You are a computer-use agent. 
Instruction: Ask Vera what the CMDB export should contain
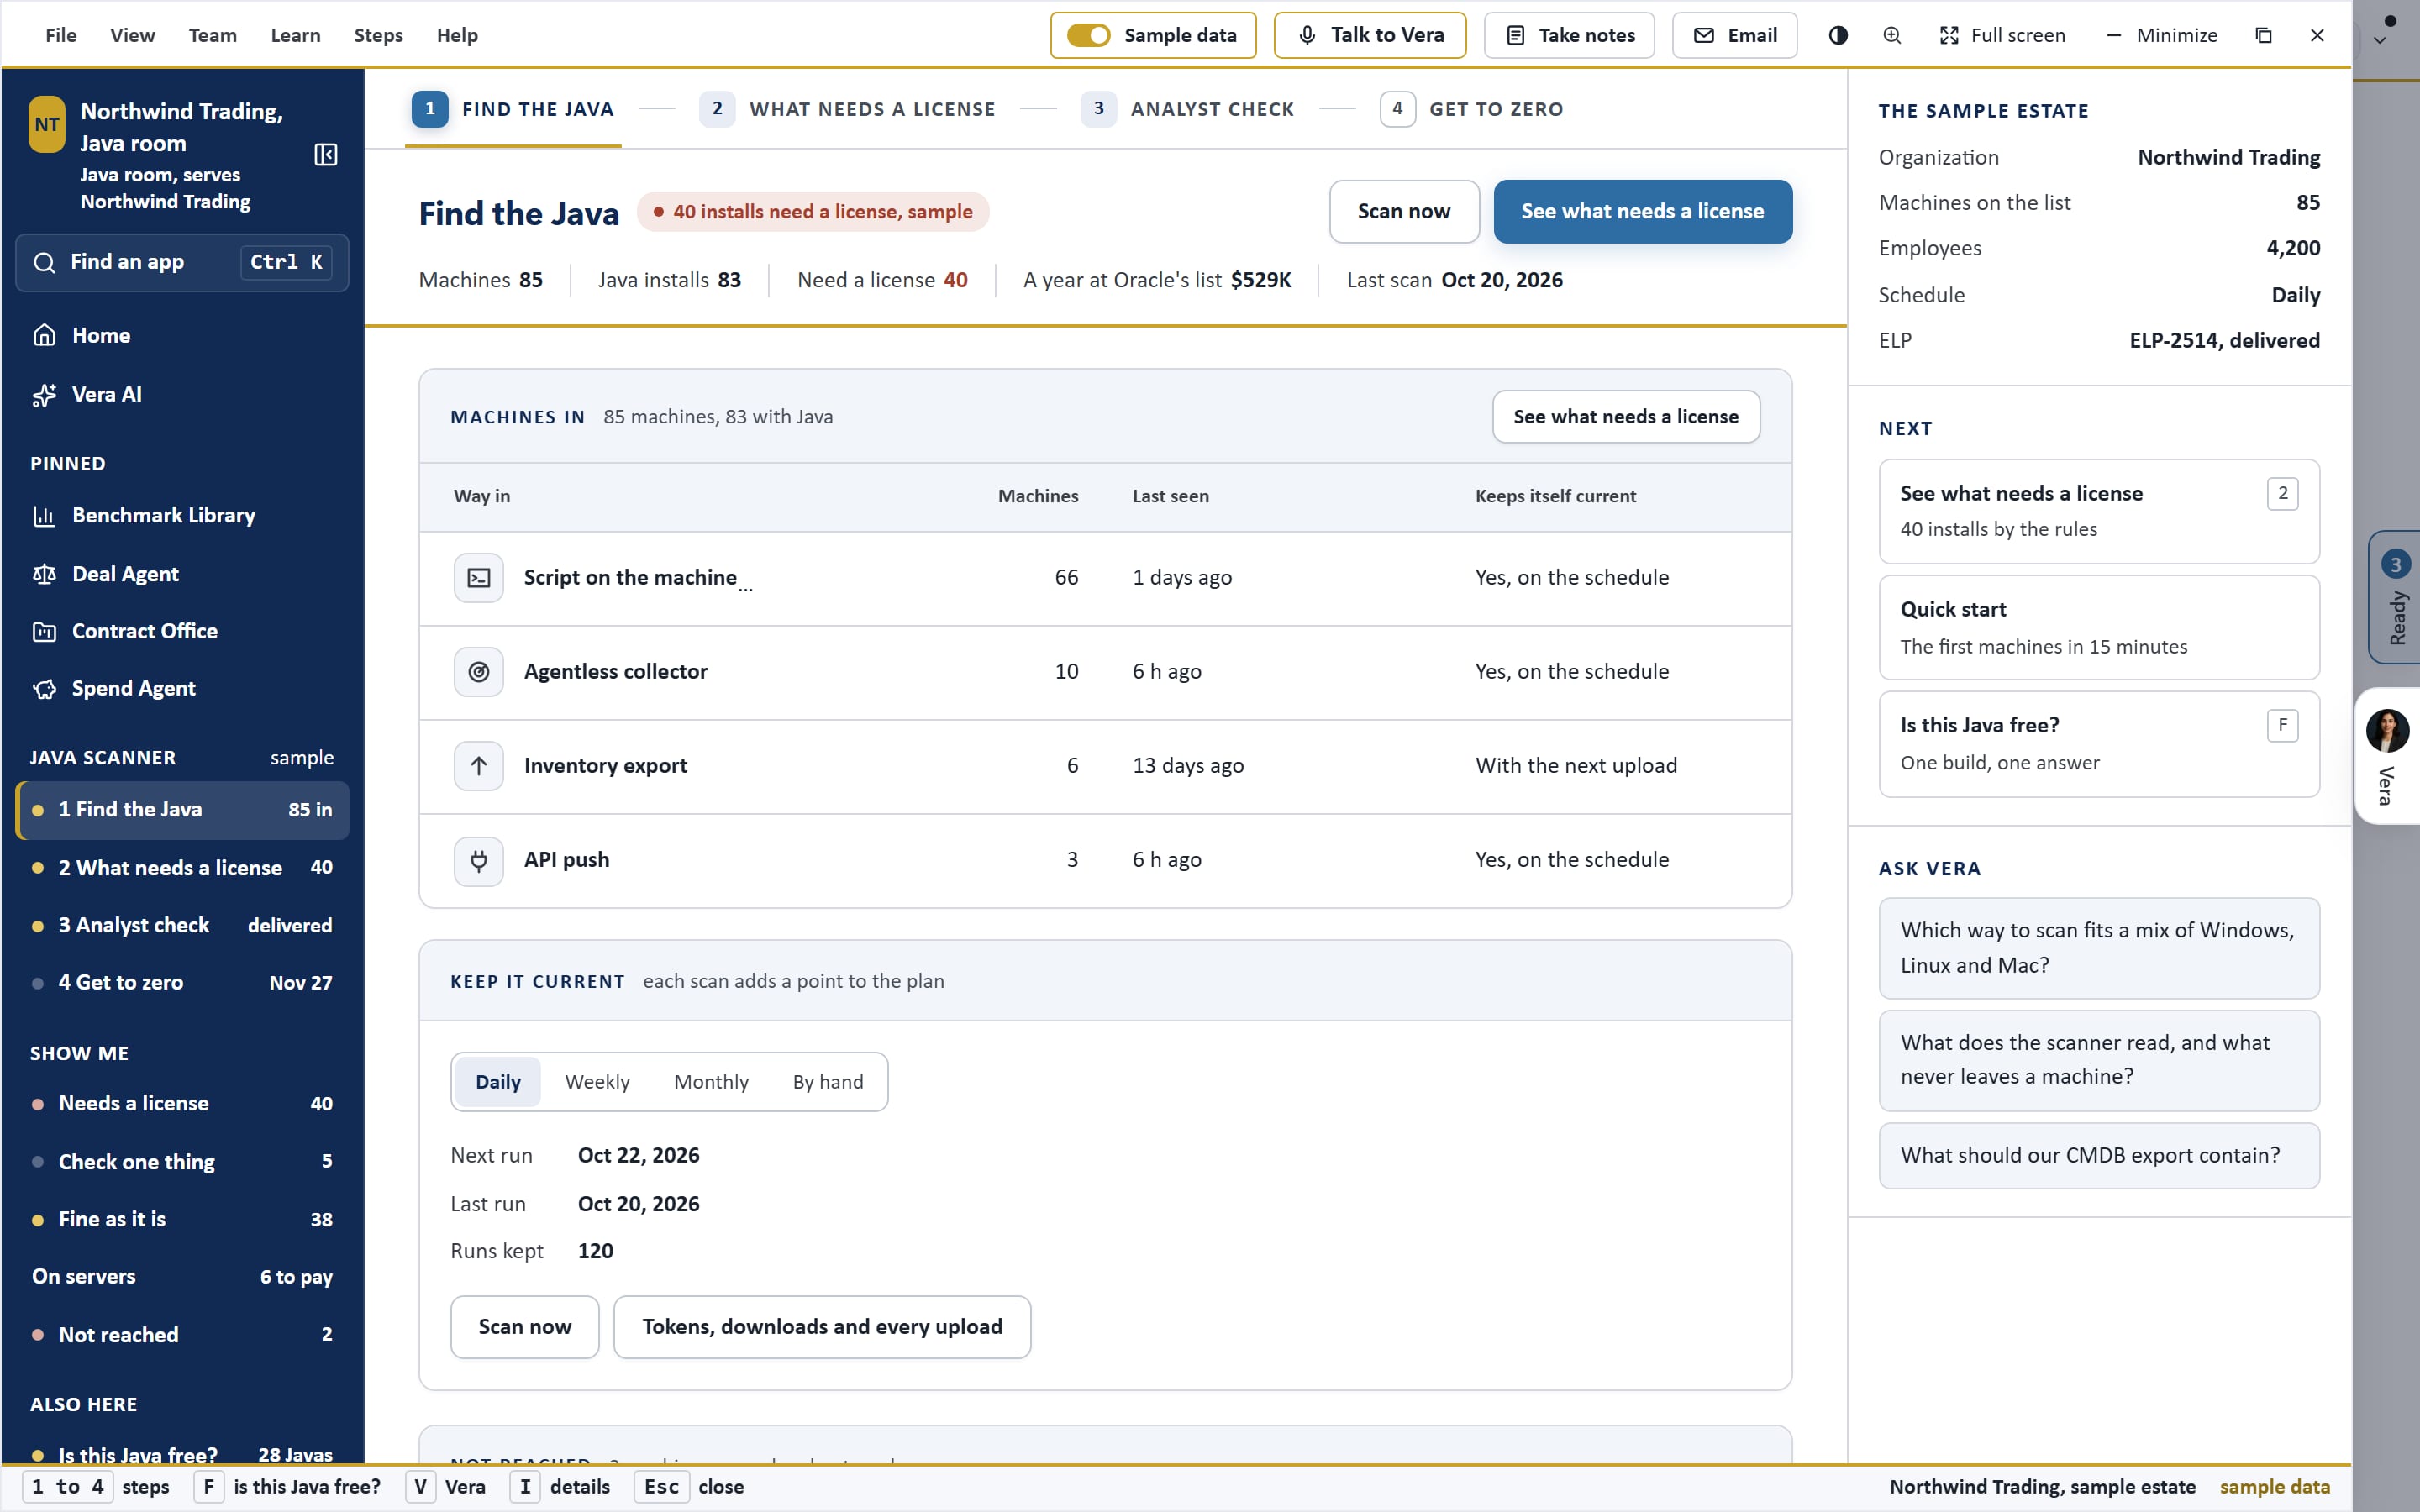tap(2099, 1156)
